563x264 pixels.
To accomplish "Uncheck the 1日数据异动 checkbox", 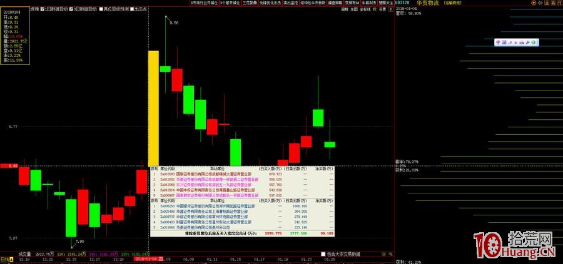I will (x=43, y=9).
